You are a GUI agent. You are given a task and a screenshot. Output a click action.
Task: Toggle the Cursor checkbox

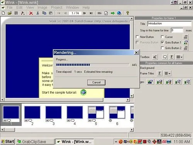[163, 37]
